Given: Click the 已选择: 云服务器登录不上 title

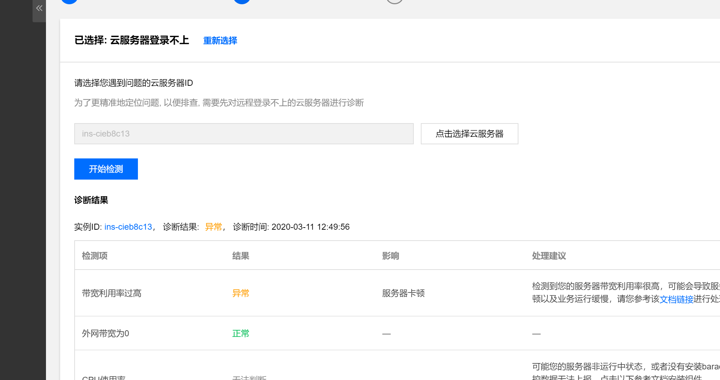Looking at the screenshot, I should [132, 40].
